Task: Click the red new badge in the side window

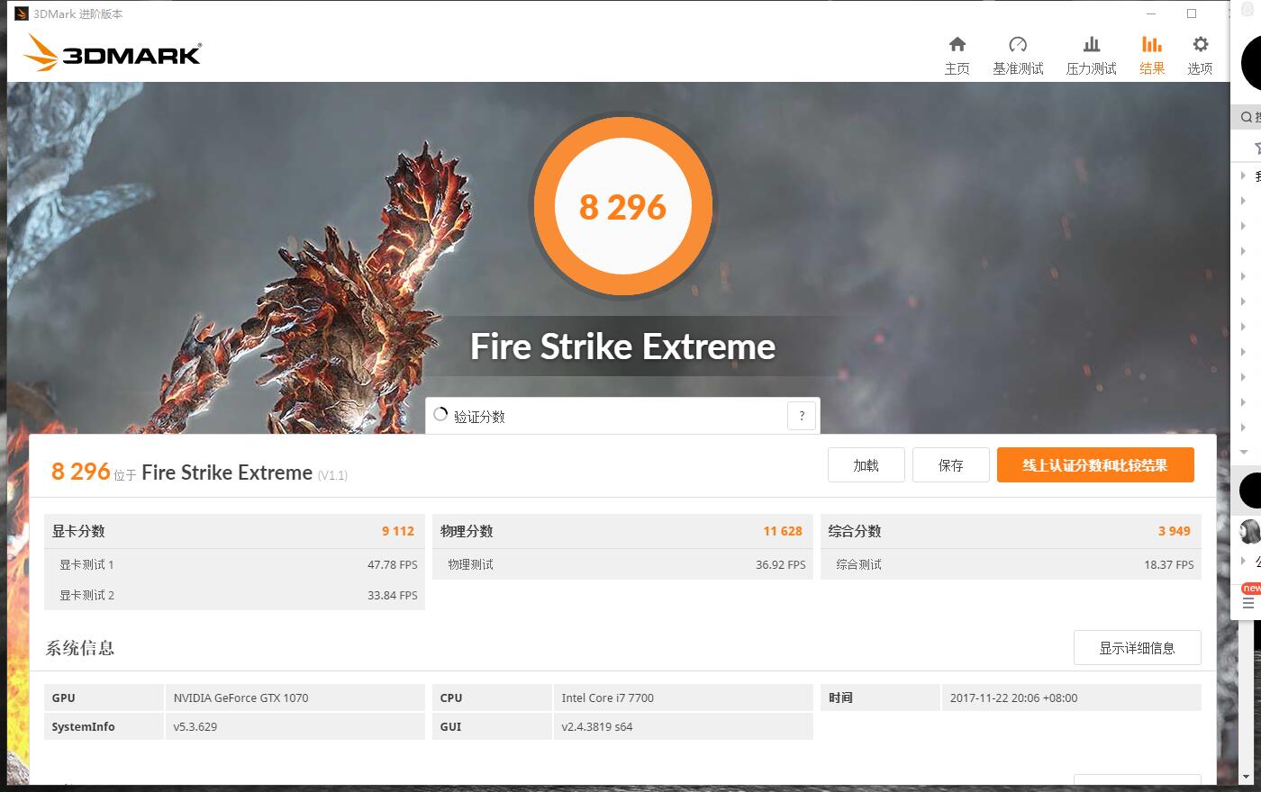Action: click(1252, 589)
